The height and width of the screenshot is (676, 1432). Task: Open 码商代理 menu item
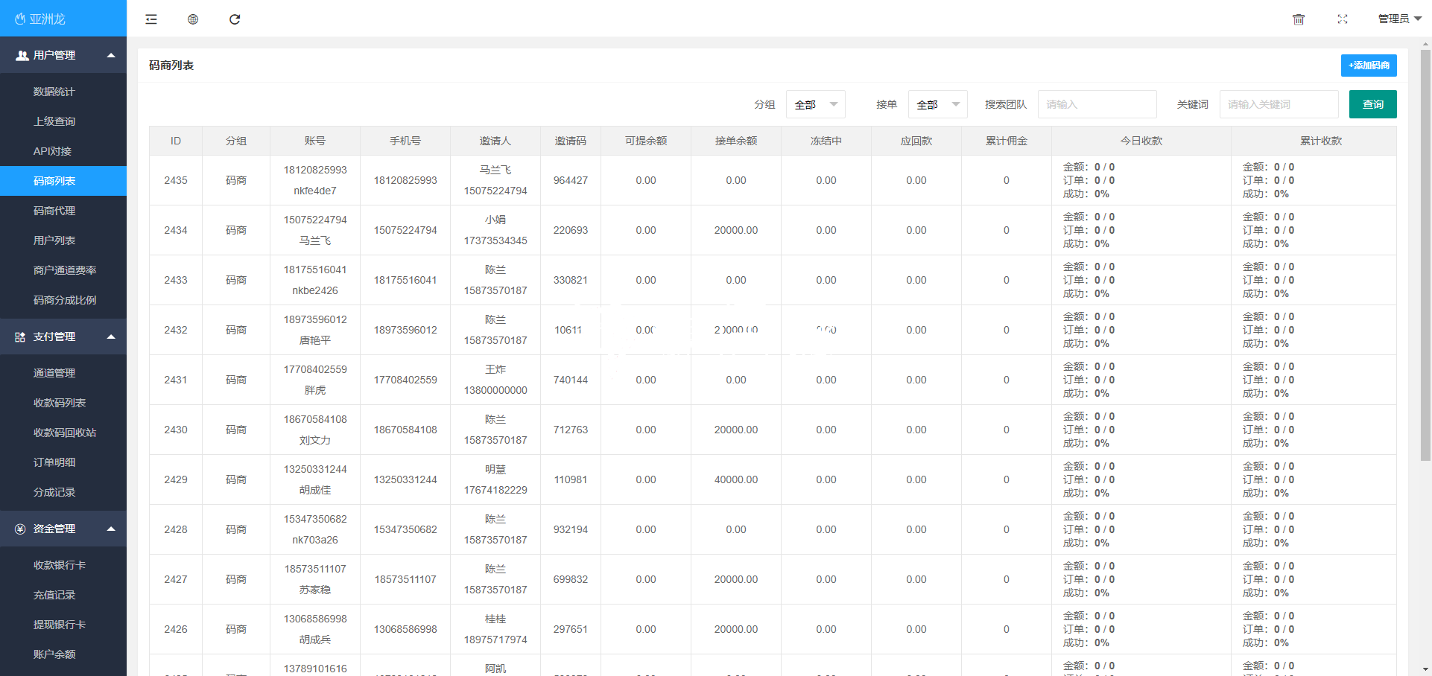coord(63,211)
